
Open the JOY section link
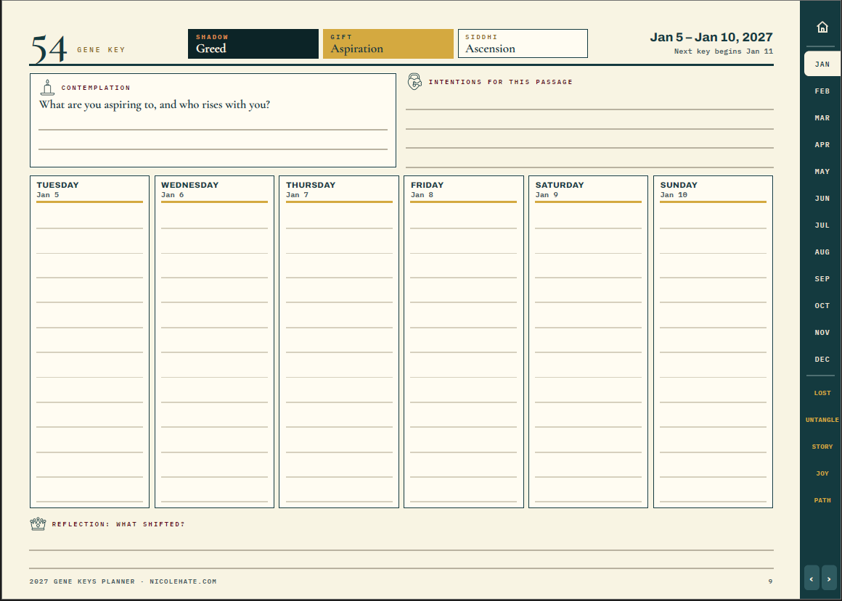pyautogui.click(x=822, y=473)
